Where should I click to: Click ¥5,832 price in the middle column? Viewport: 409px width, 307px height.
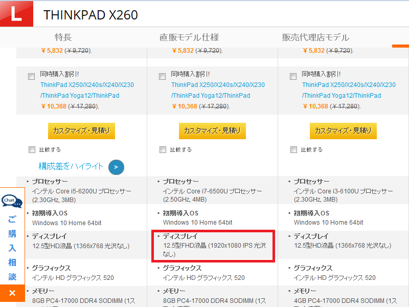pyautogui.click(x=183, y=50)
